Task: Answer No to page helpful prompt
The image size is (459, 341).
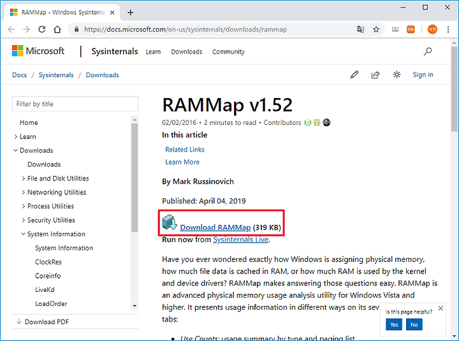Action: [x=414, y=324]
